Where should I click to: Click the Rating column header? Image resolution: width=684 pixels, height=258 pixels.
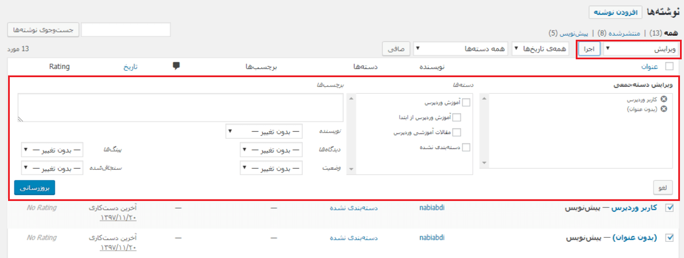pos(60,66)
